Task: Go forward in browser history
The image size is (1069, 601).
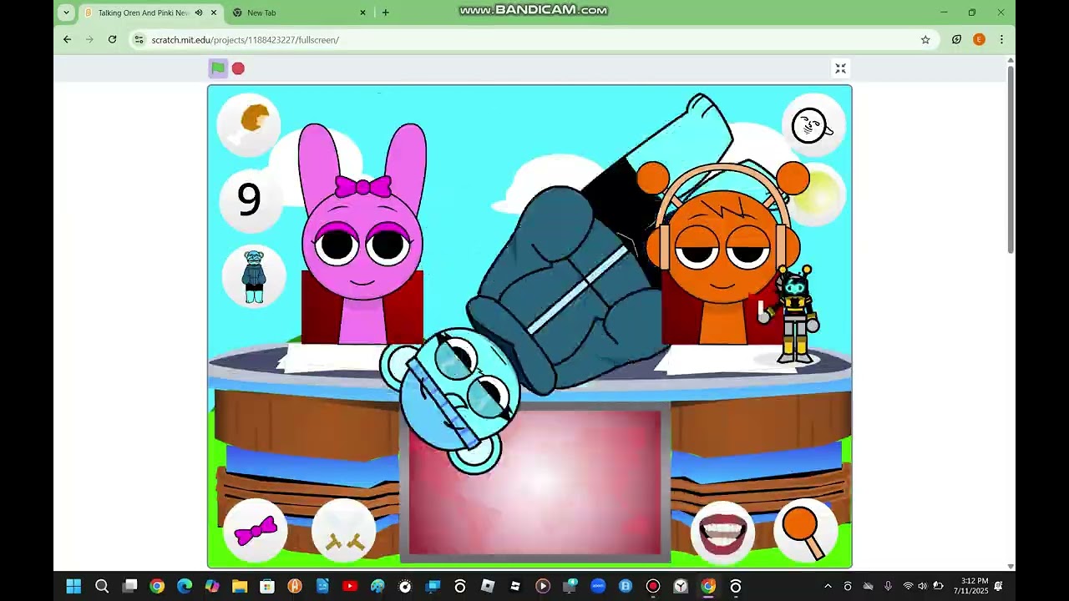Action: click(x=89, y=39)
